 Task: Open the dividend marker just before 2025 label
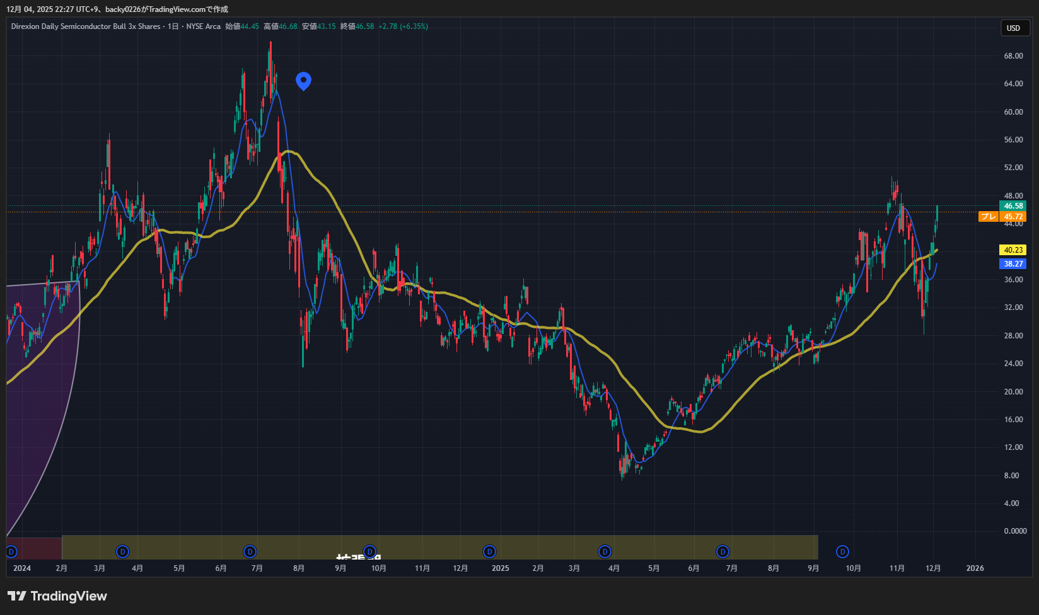coord(489,552)
